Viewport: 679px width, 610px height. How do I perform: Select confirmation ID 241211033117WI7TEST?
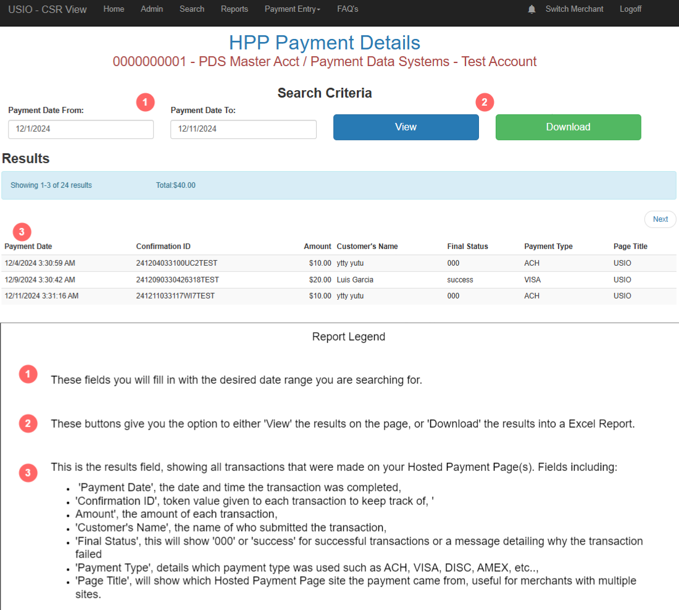(x=175, y=296)
